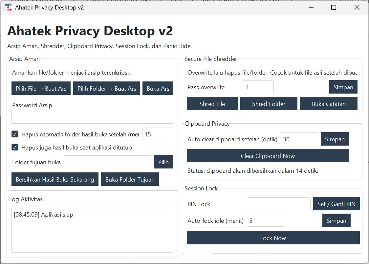This screenshot has width=369, height=264.
Task: Click Pilih Folder → Buat Arsip
Action: coord(106,88)
